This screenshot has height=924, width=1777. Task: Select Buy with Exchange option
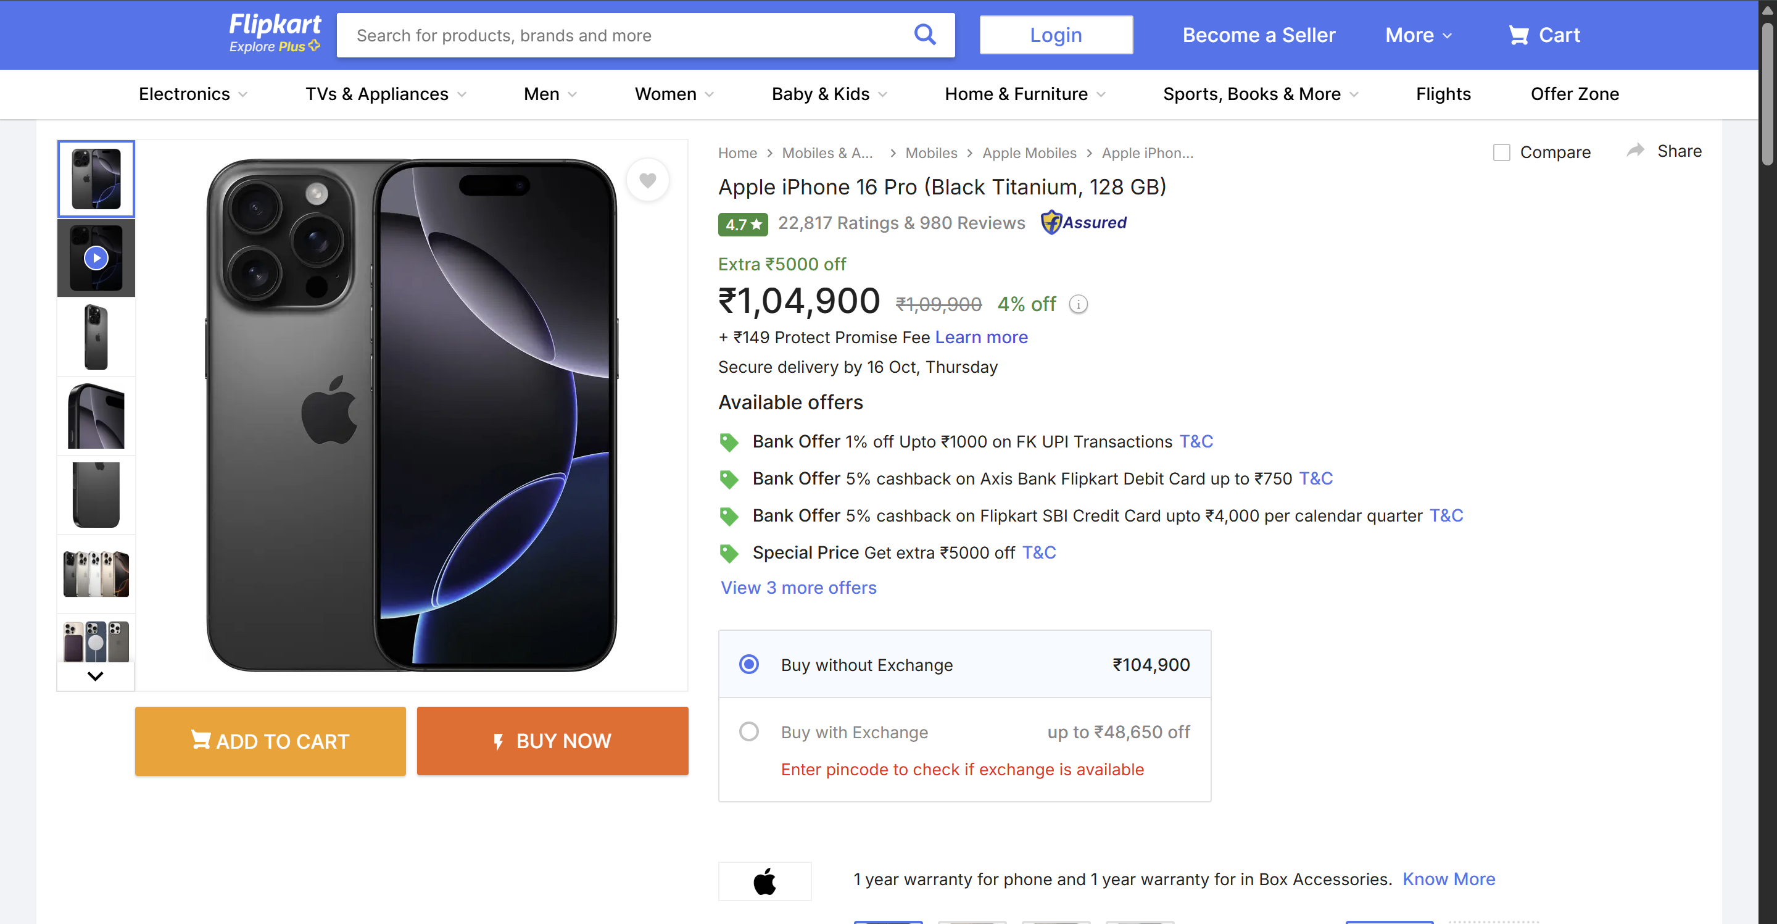(x=748, y=731)
